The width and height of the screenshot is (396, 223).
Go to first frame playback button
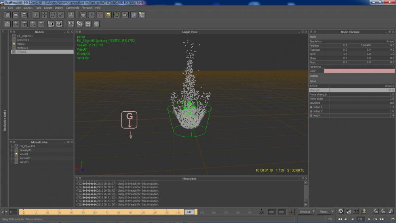click(x=340, y=219)
